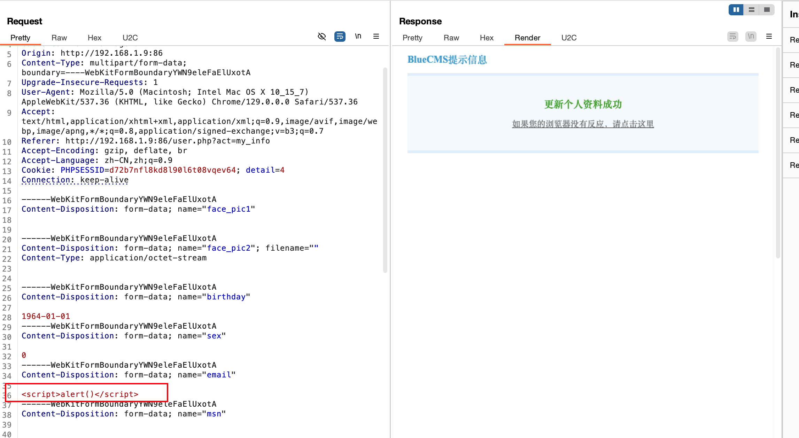Click the Request panel title
The height and width of the screenshot is (438, 799).
(24, 21)
